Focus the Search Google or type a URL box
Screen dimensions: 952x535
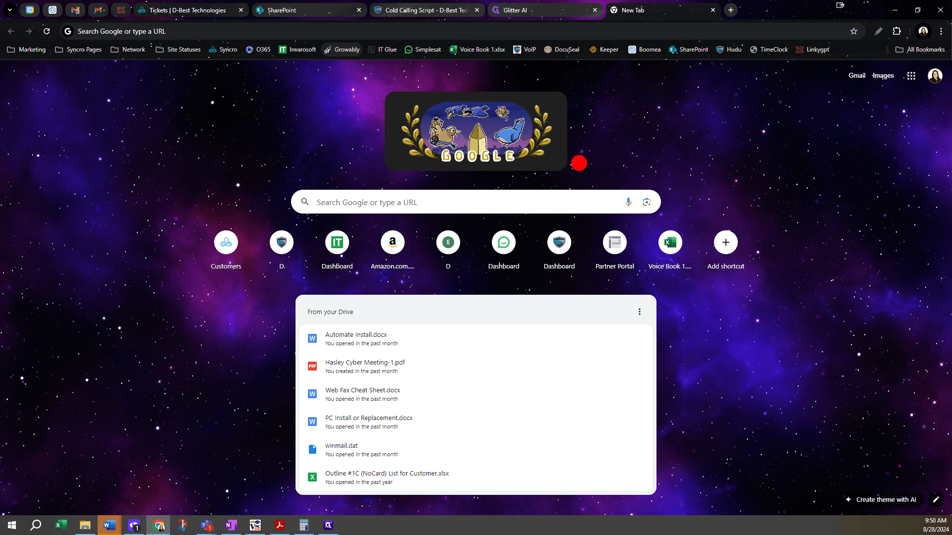476,202
